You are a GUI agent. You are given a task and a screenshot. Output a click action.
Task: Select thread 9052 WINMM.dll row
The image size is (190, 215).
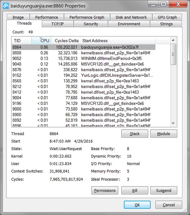(x=84, y=58)
